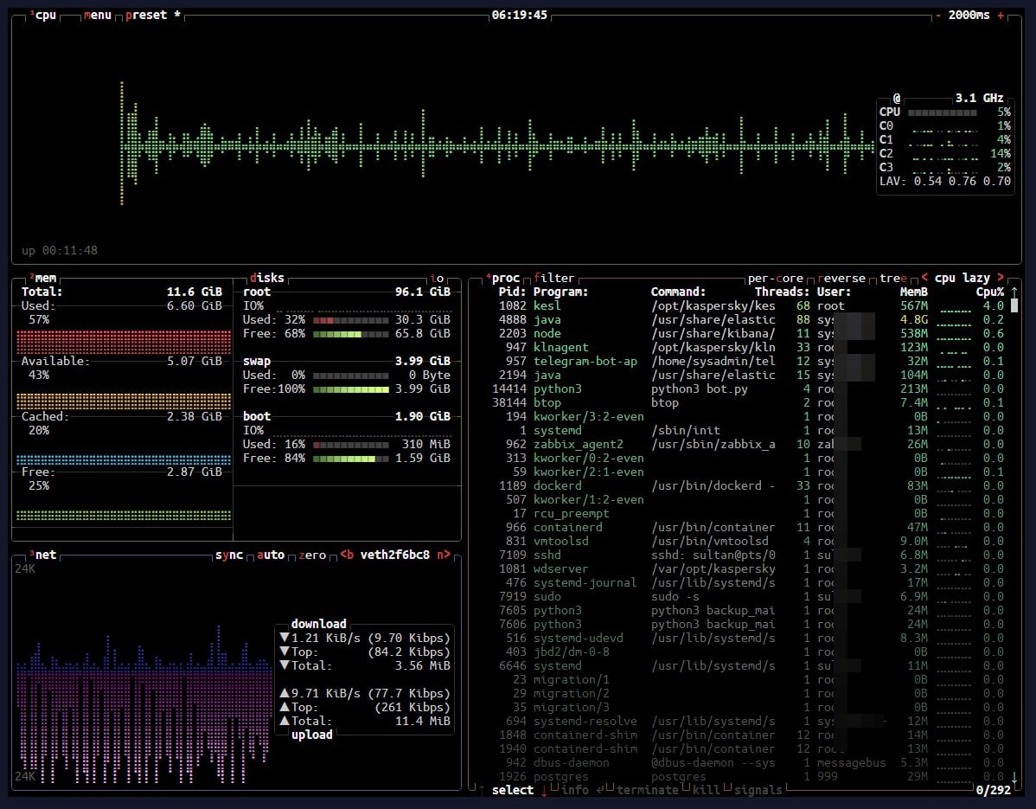Open the btop menu

(x=97, y=15)
